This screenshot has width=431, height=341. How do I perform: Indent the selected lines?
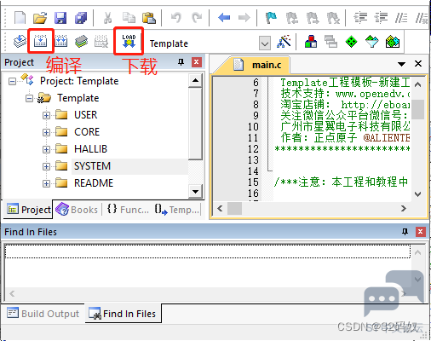(x=360, y=18)
